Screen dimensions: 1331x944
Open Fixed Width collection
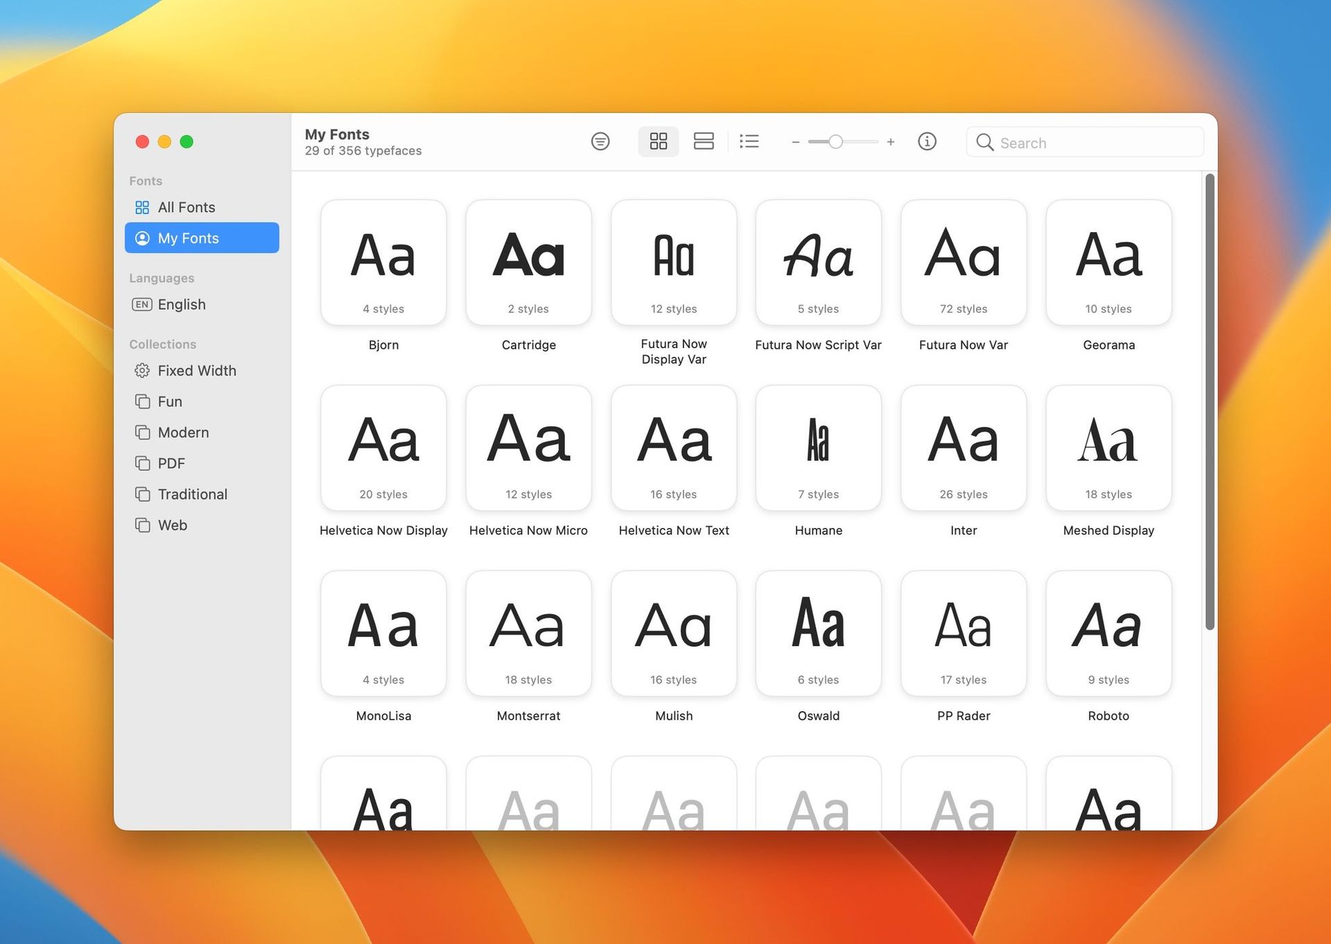tap(202, 371)
